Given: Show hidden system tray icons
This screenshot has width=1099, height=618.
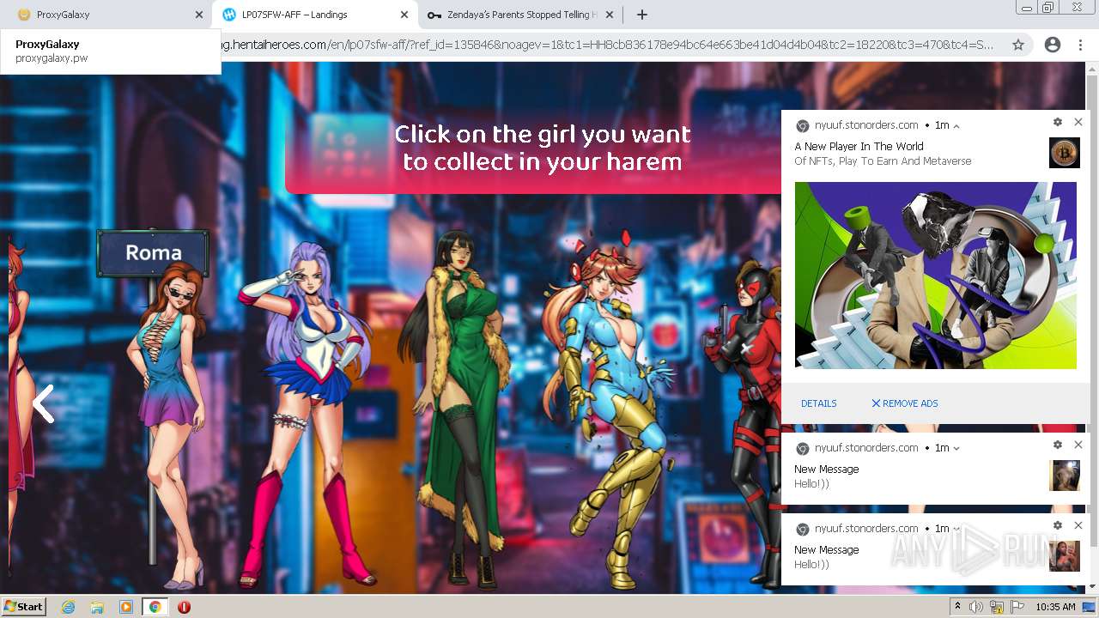Looking at the screenshot, I should point(958,607).
